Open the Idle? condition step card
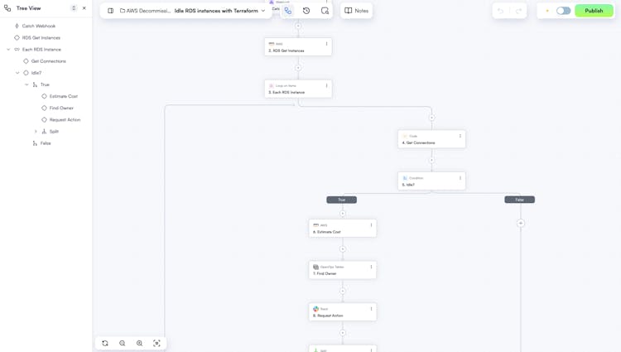 tap(431, 181)
